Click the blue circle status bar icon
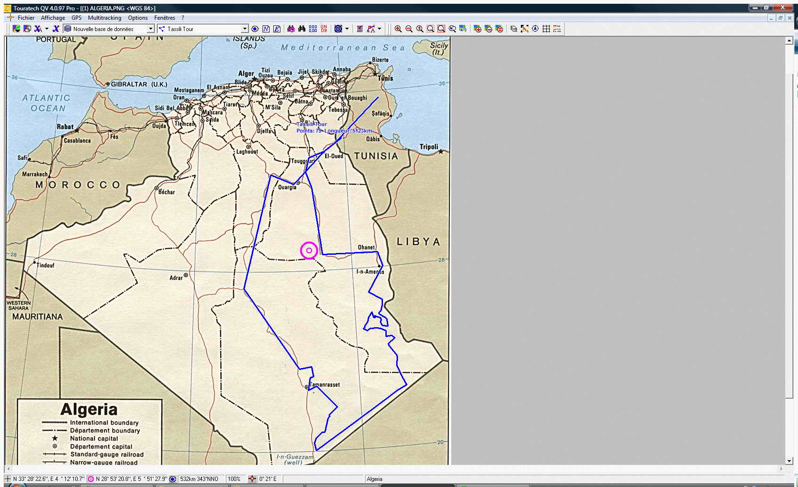Image resolution: width=798 pixels, height=487 pixels. click(x=173, y=479)
